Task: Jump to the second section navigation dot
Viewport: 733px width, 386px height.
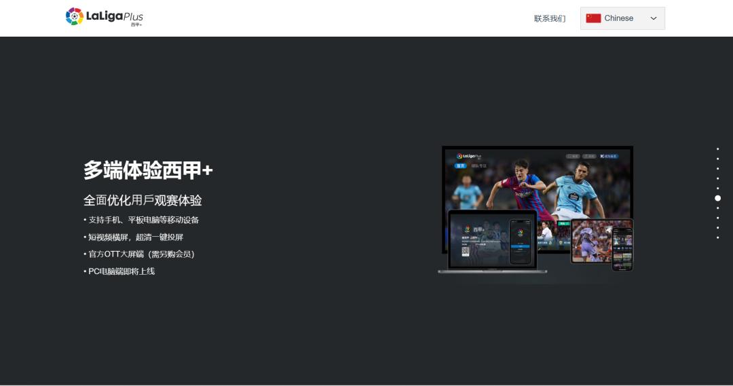Action: pos(717,159)
